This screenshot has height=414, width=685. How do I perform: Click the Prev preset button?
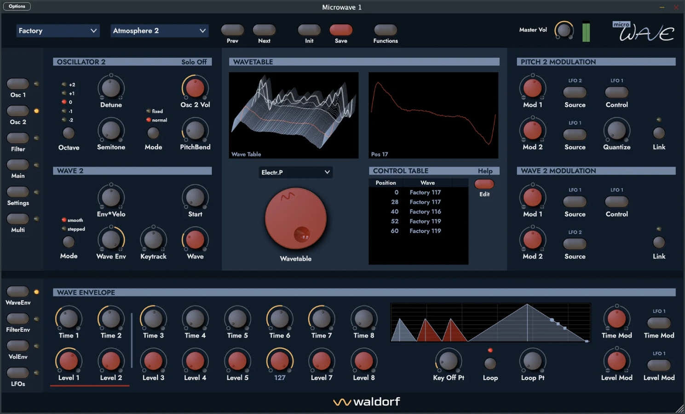[233, 30]
